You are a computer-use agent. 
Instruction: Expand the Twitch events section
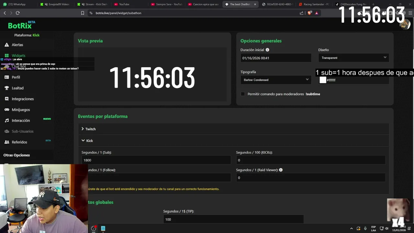pyautogui.click(x=234, y=129)
